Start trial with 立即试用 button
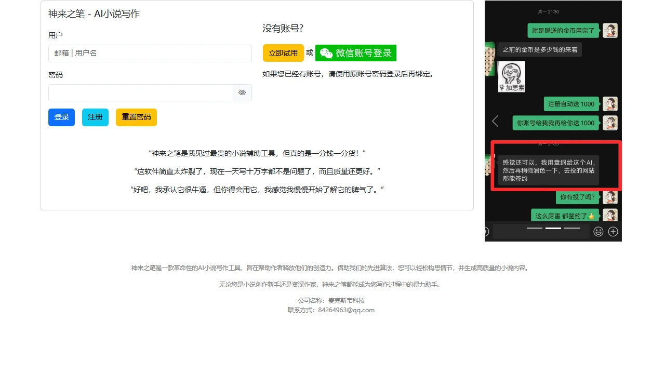 283,53
